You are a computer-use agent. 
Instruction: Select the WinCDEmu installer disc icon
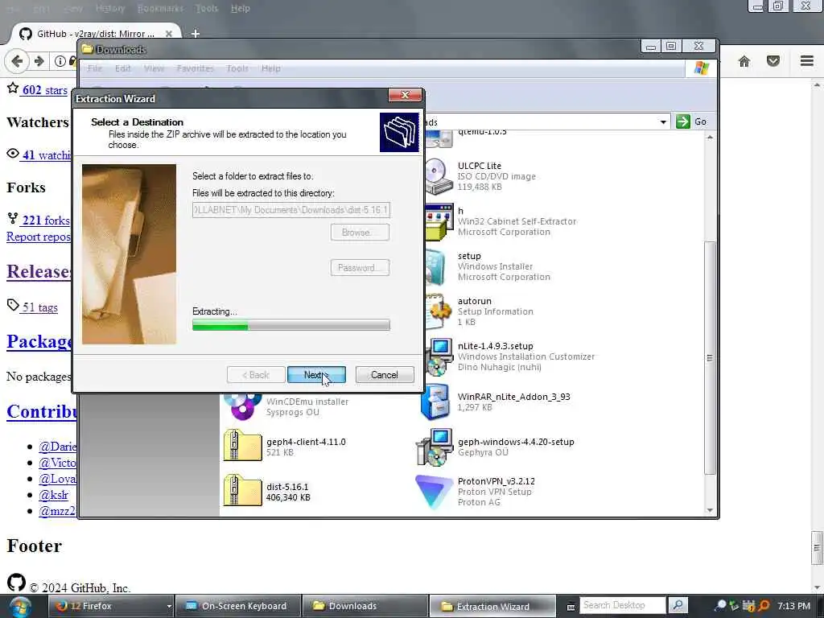point(242,407)
